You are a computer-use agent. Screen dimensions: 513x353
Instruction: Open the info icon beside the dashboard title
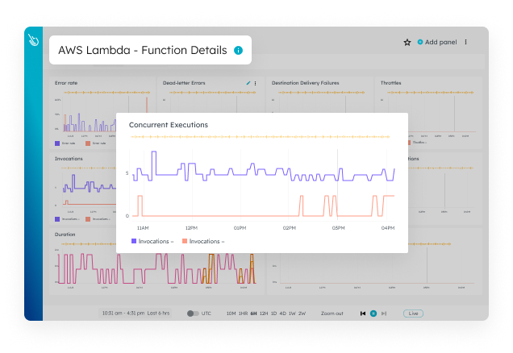pos(238,50)
